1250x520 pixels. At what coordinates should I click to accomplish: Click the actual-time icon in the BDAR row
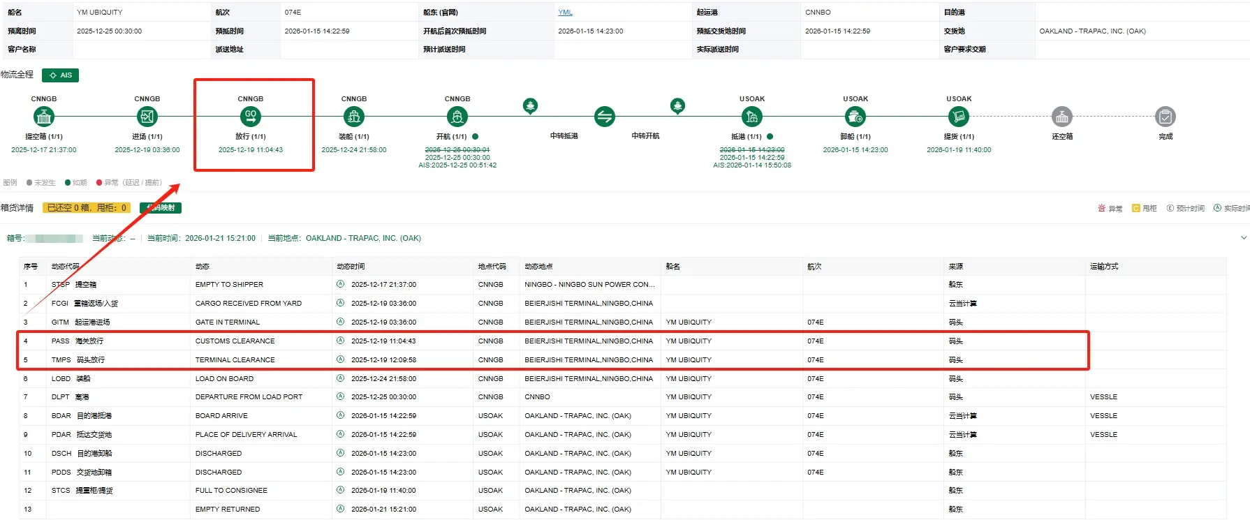click(341, 415)
